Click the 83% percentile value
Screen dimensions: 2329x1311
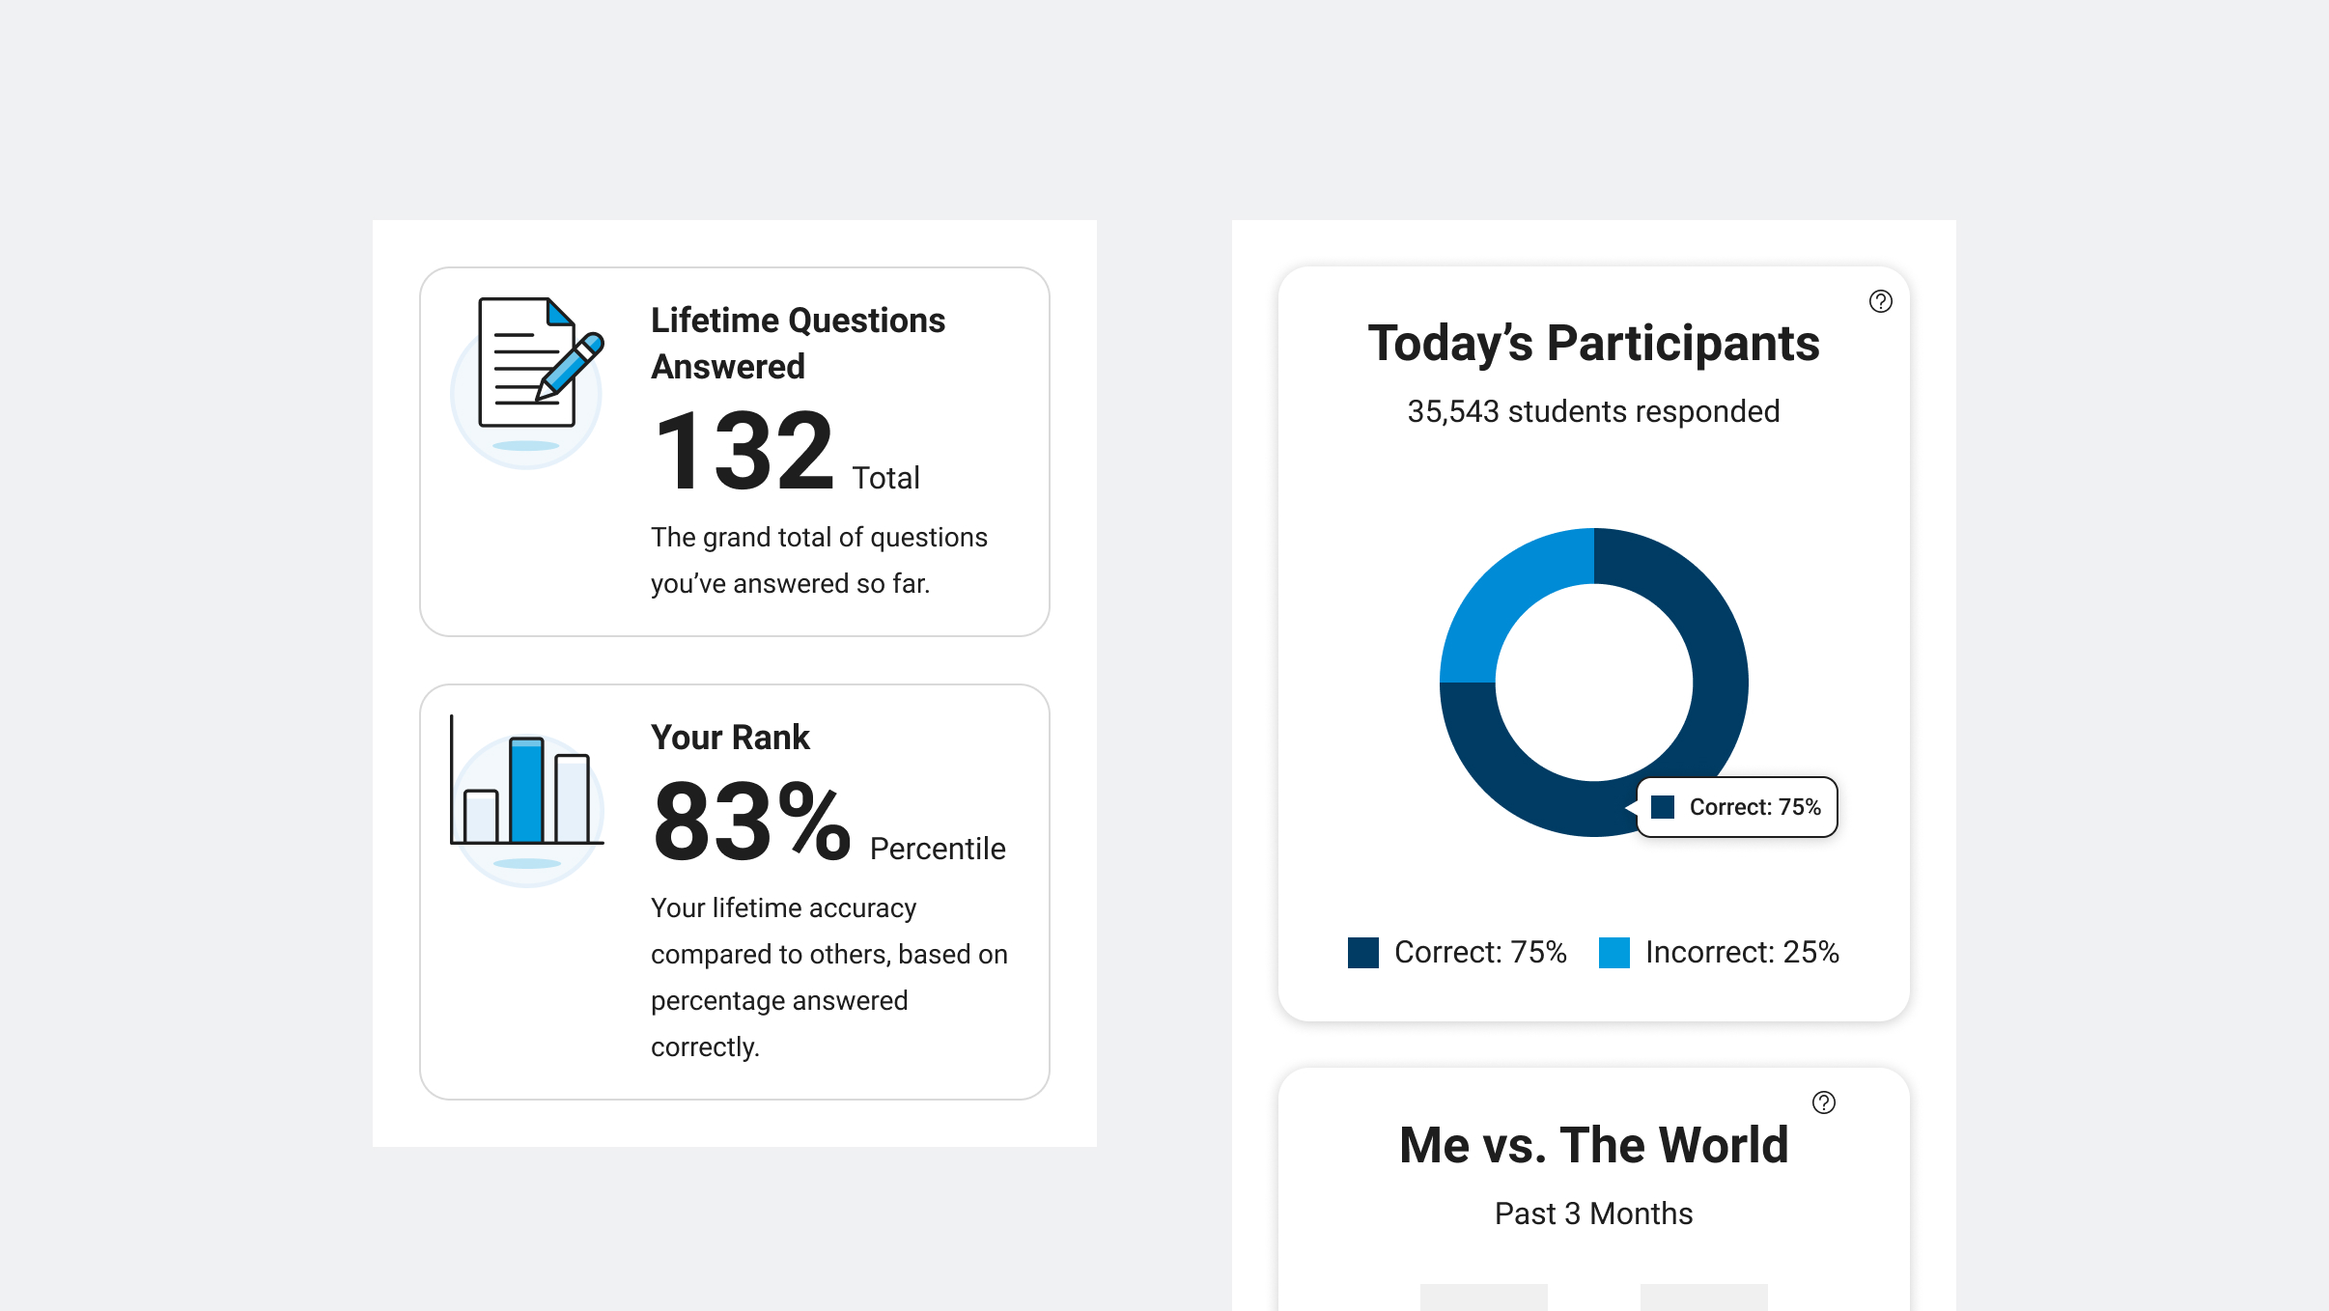click(751, 823)
